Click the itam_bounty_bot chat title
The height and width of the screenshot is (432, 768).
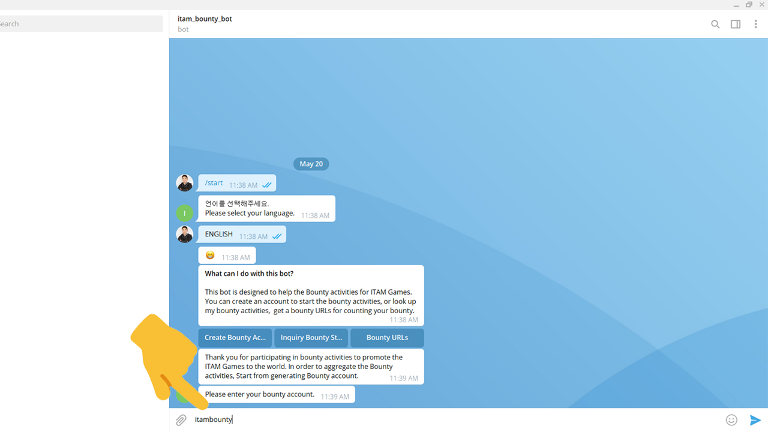[205, 19]
